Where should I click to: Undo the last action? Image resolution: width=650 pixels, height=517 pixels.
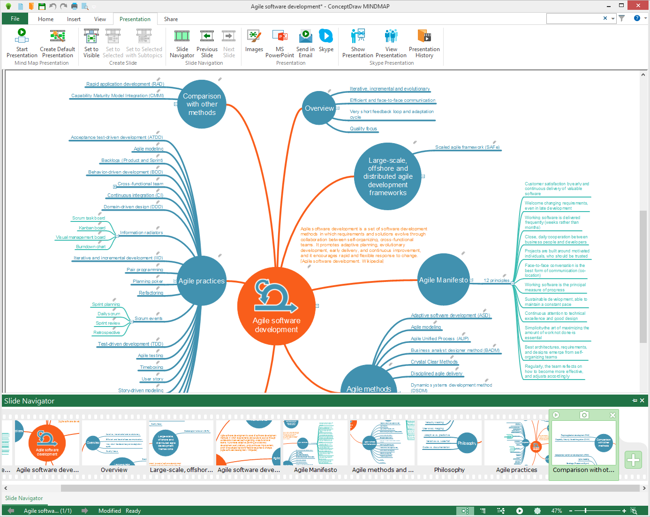53,6
